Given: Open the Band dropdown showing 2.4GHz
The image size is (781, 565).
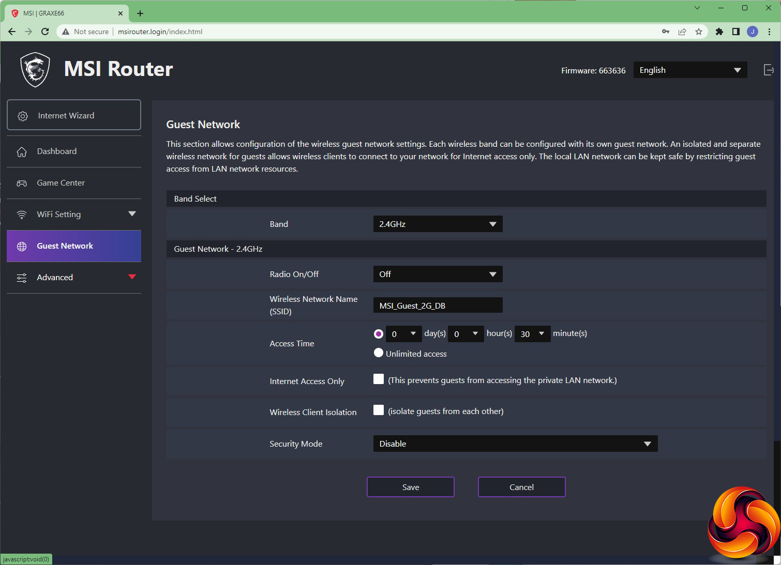Looking at the screenshot, I should (x=438, y=224).
